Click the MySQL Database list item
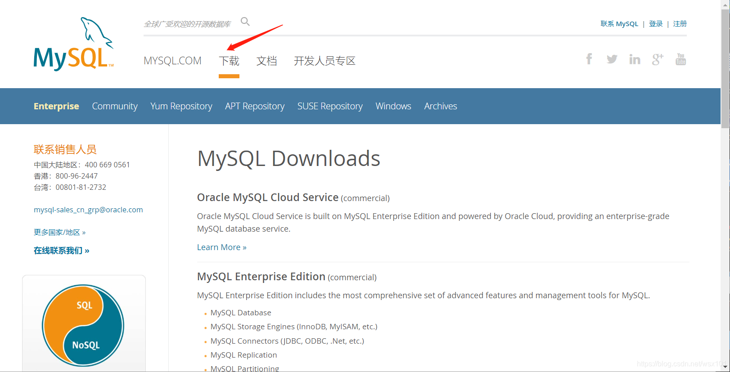Screen dimensions: 730x372 click(241, 313)
